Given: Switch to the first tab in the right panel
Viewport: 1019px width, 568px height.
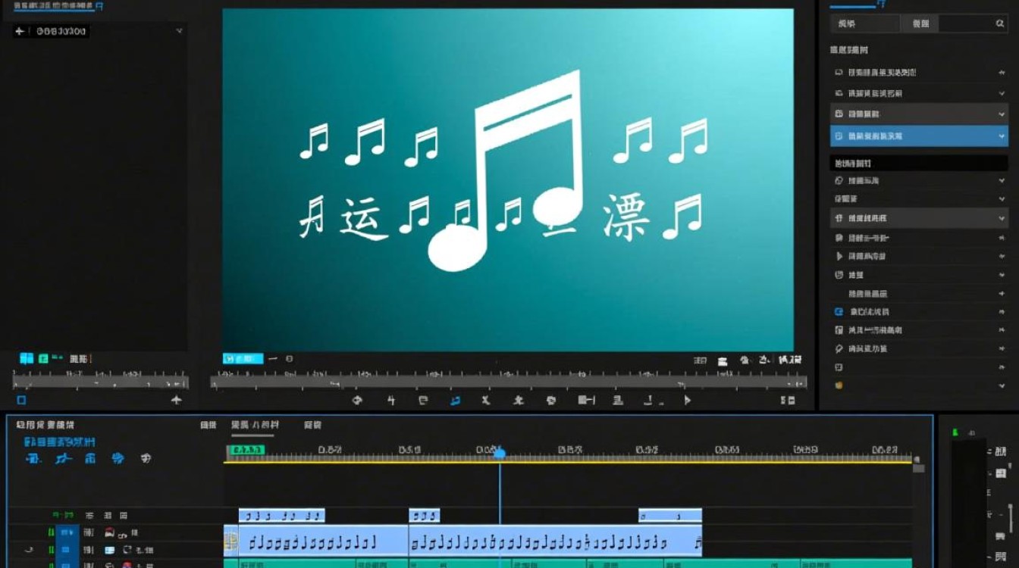Looking at the screenshot, I should [865, 24].
